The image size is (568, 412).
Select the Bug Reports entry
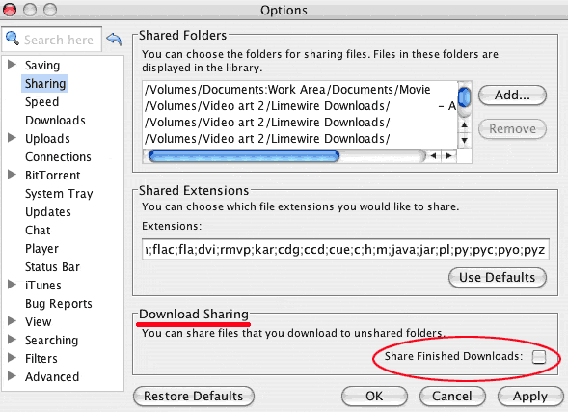pyautogui.click(x=59, y=304)
